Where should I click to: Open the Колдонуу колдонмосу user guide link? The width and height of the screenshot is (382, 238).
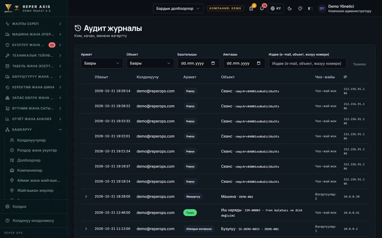[34, 221]
